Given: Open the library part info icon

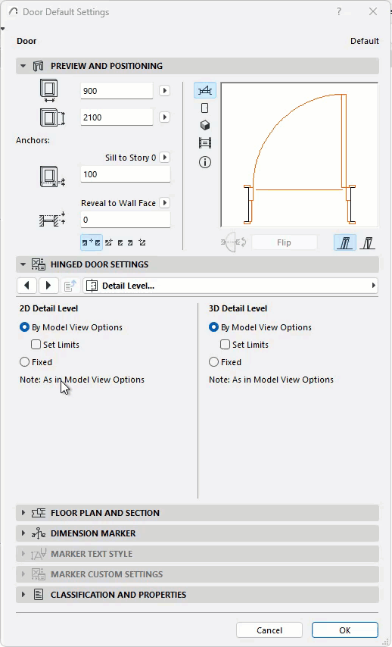Looking at the screenshot, I should click(x=205, y=162).
